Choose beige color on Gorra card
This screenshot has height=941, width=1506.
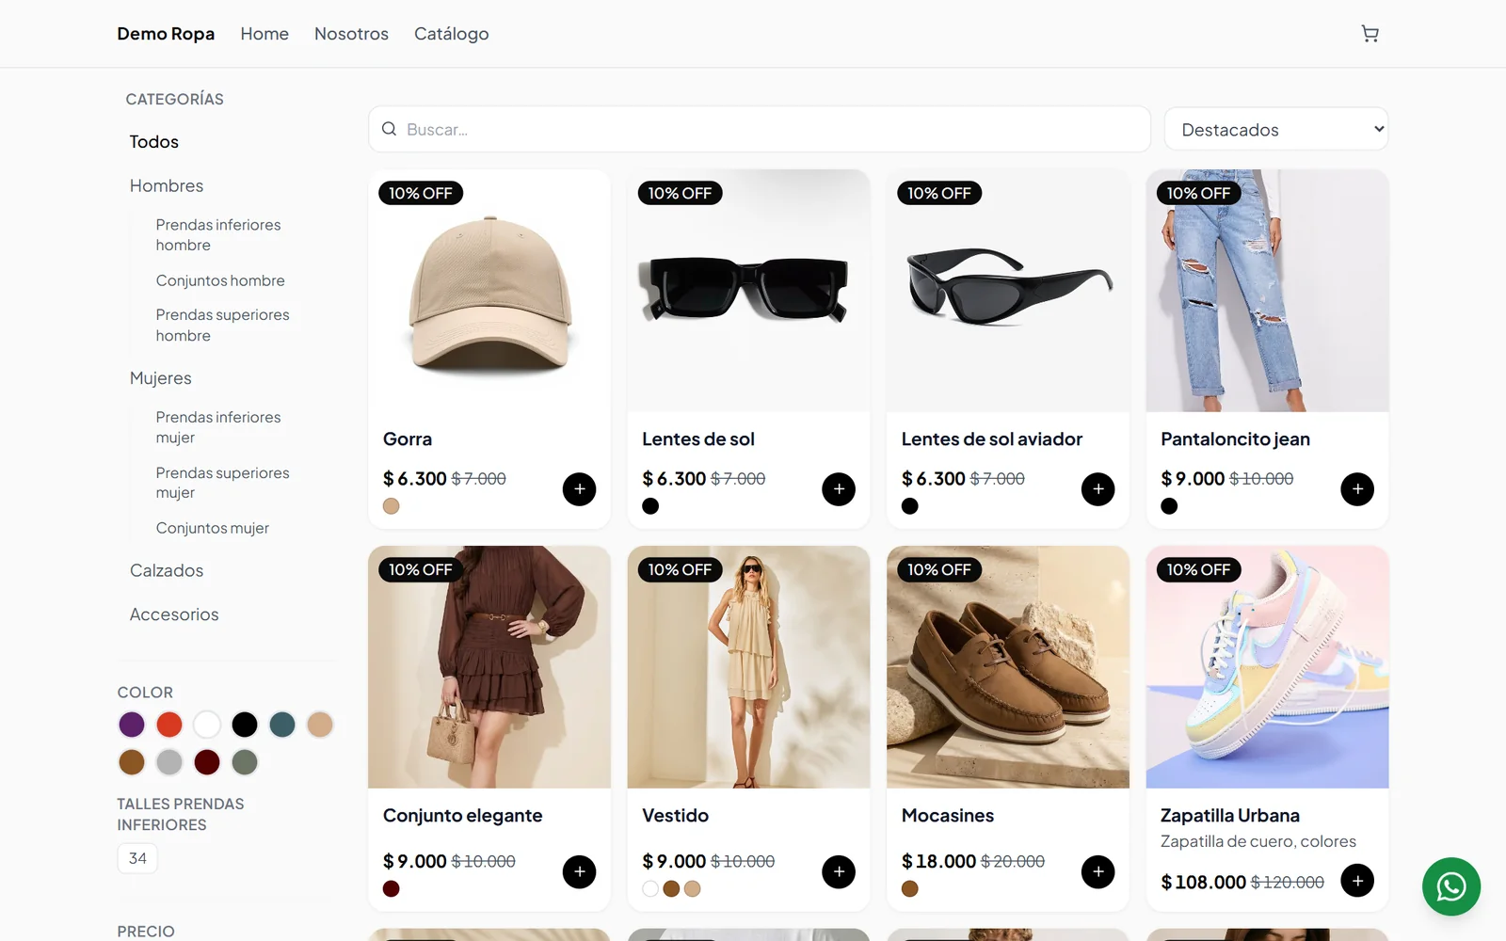pos(392,506)
